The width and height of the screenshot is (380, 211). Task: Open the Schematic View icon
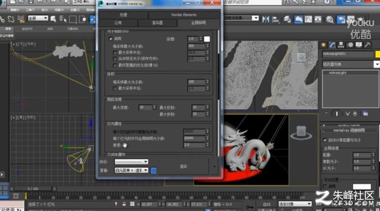click(x=318, y=19)
